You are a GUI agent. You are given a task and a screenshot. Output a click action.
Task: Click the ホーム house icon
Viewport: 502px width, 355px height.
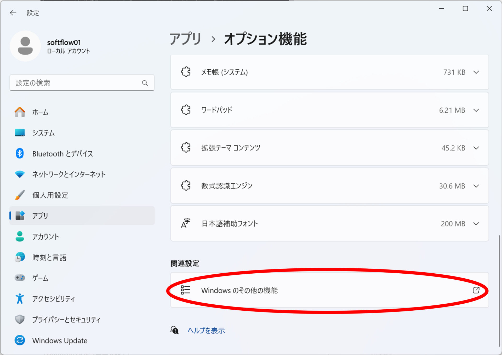click(x=20, y=112)
